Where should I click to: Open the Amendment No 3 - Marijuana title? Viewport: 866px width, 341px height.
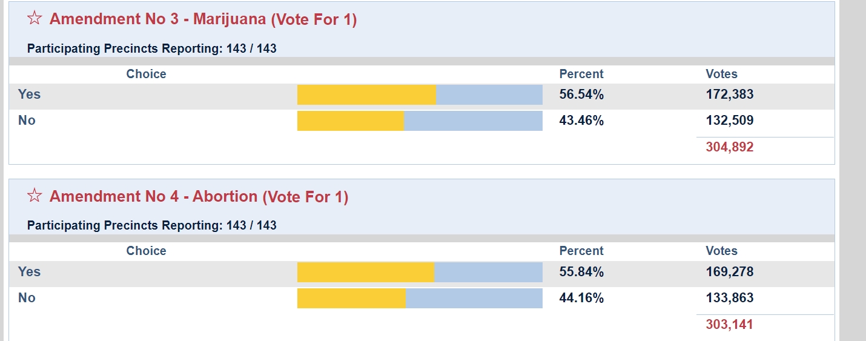pos(203,19)
